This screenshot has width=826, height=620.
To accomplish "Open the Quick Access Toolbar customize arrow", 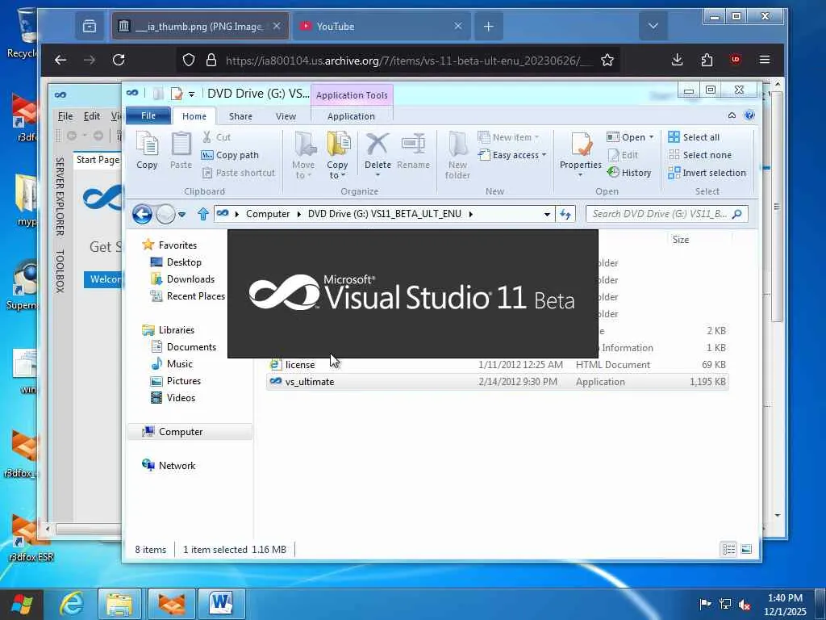I will [192, 94].
